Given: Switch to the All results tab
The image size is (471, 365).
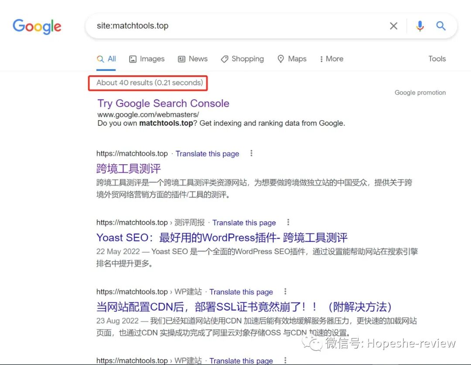Looking at the screenshot, I should pyautogui.click(x=106, y=59).
